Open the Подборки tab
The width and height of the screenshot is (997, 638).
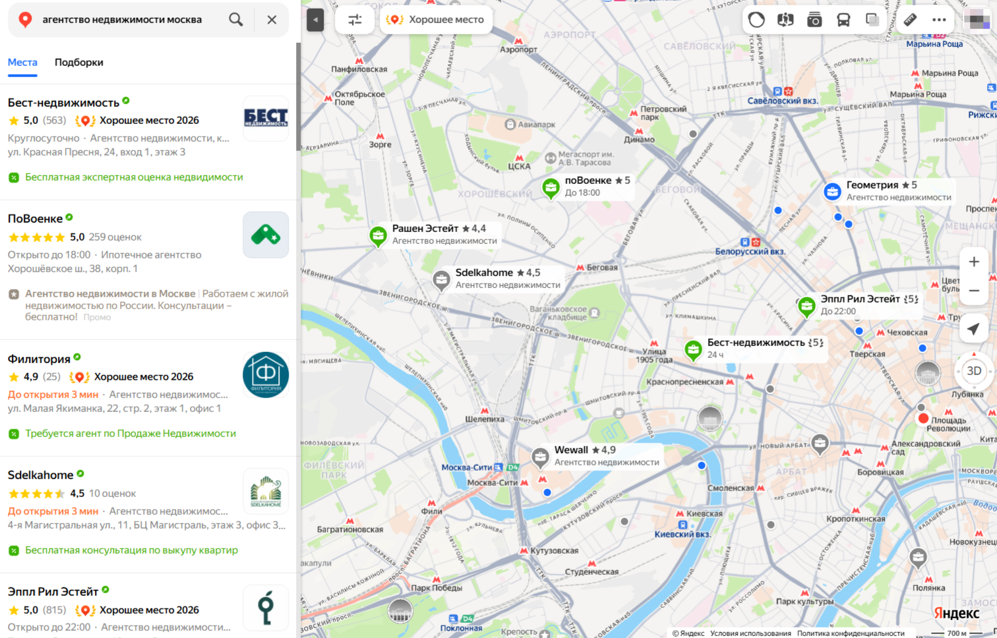click(79, 63)
